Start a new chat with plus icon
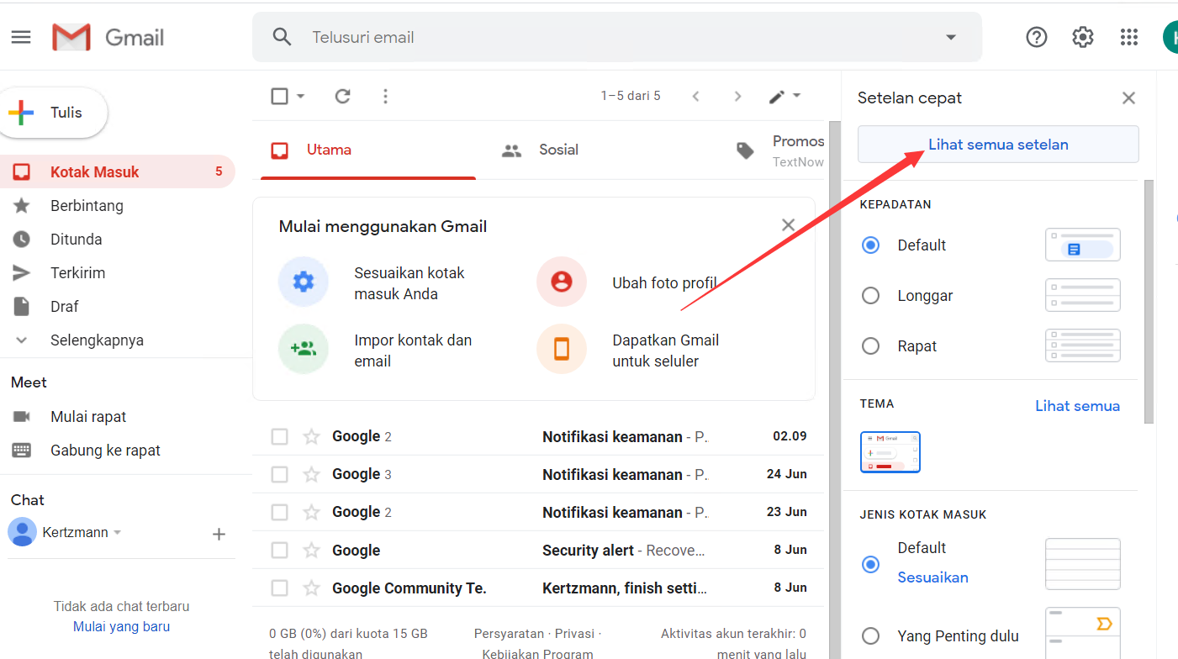The width and height of the screenshot is (1178, 659). [x=219, y=534]
